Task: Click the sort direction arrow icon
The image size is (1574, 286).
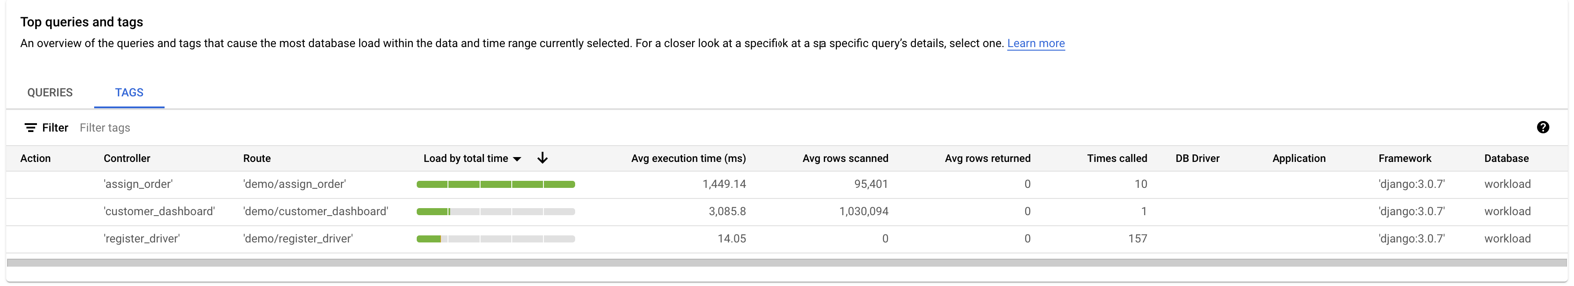Action: 543,158
